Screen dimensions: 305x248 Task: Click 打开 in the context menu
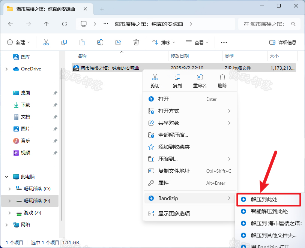click(x=190, y=99)
